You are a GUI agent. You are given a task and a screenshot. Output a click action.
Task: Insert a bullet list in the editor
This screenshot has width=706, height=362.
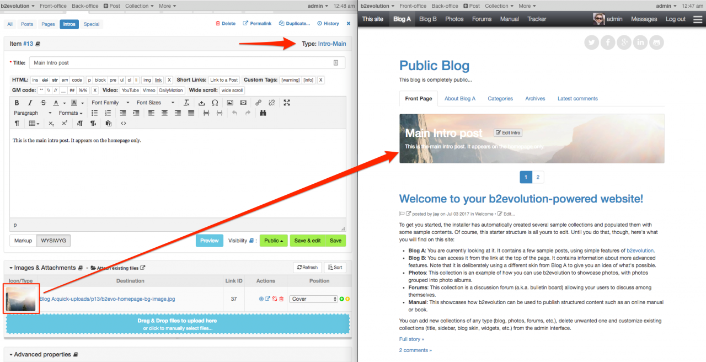click(x=94, y=113)
